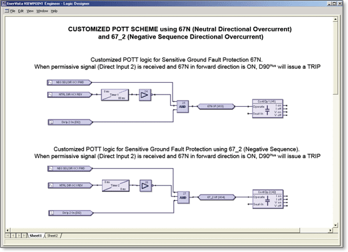Select the Cont Op 1 contact output block
Image resolution: width=348 pixels, height=252 pixels.
pyautogui.click(x=267, y=109)
